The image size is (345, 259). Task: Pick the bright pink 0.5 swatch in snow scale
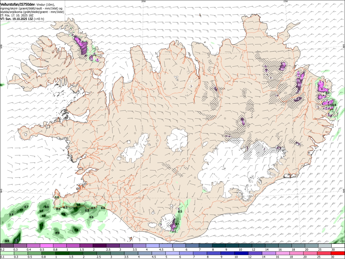[46, 246]
